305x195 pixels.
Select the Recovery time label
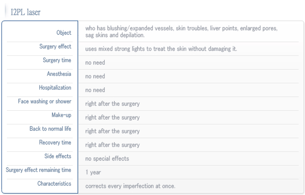(55, 143)
